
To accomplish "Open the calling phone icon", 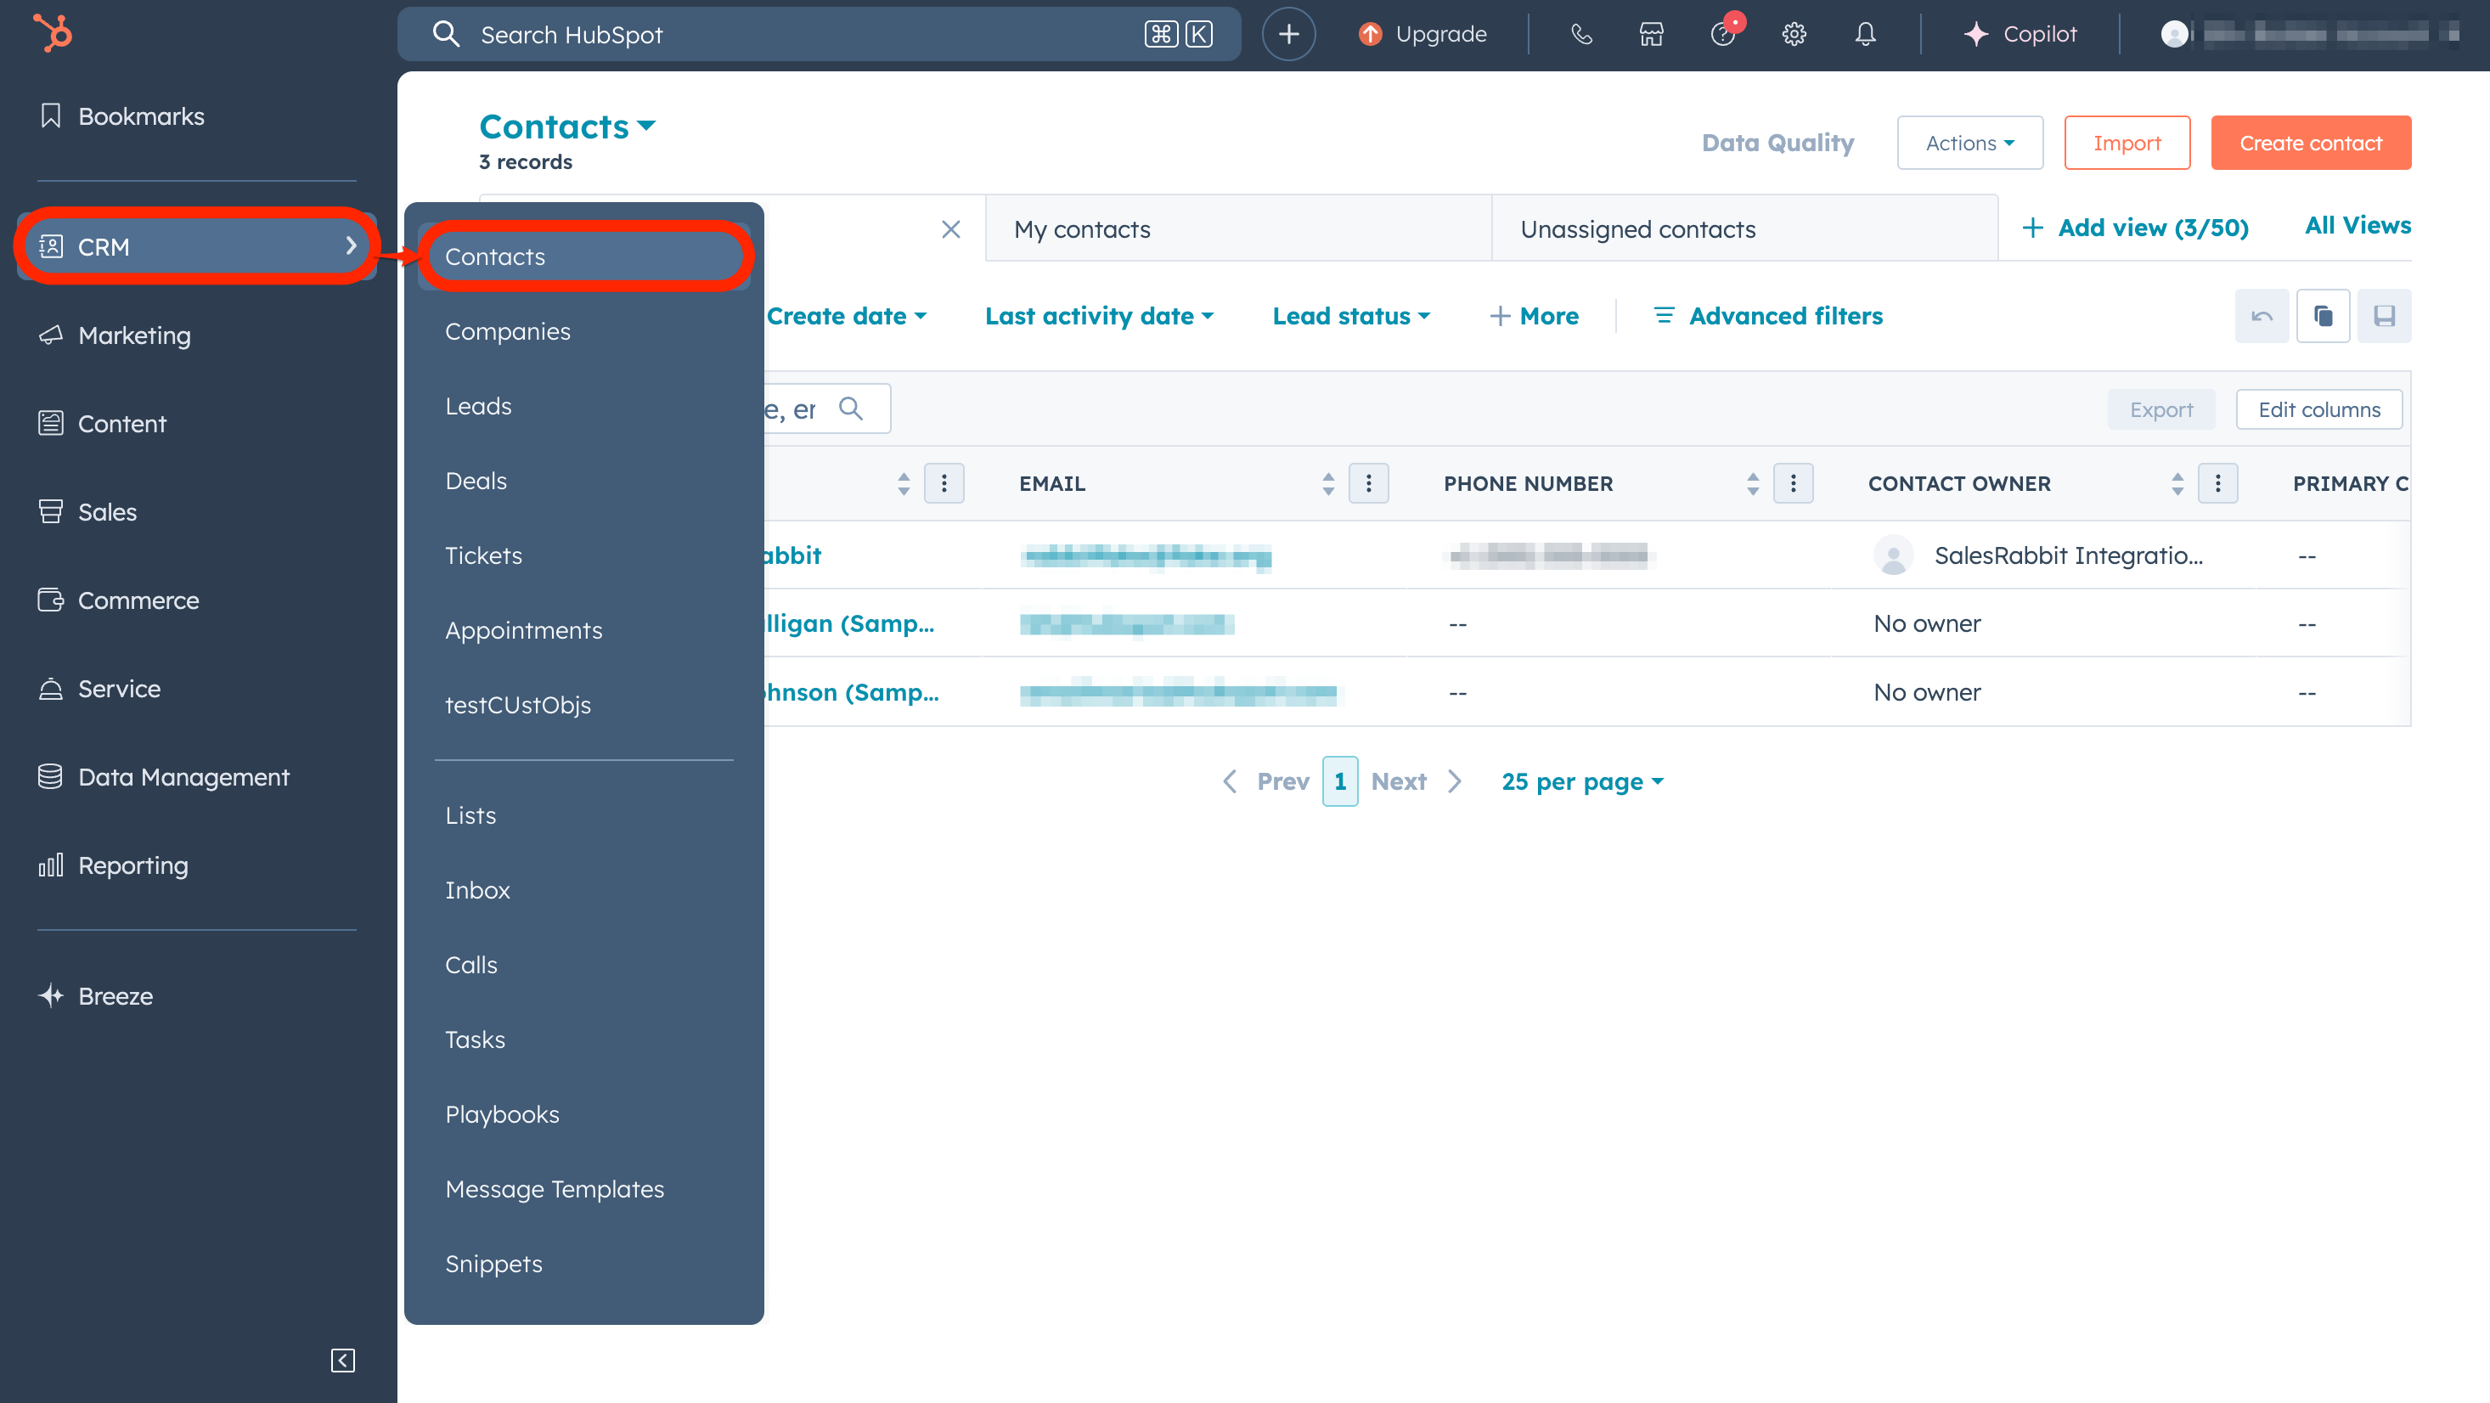I will click(x=1581, y=34).
